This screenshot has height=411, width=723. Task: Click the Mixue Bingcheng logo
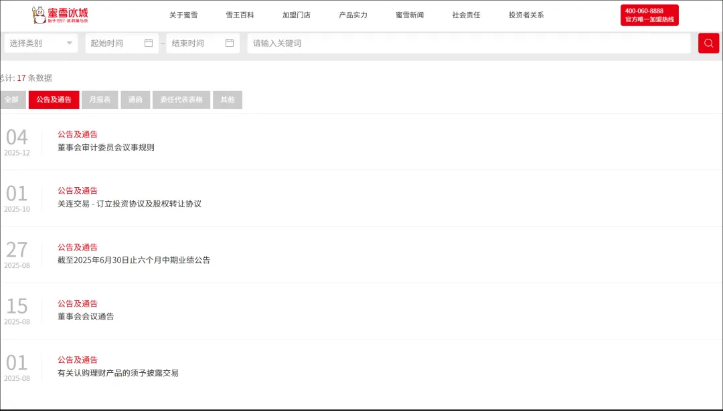60,15
